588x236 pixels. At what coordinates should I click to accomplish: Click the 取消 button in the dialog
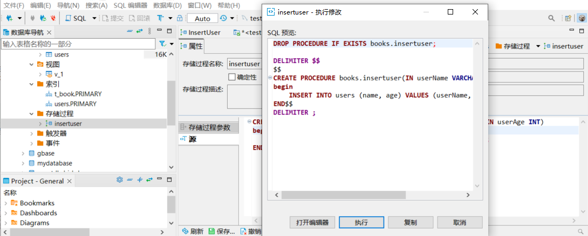tap(459, 223)
